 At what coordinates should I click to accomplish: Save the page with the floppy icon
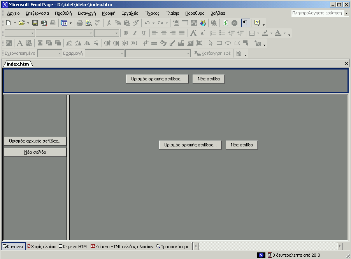35,23
